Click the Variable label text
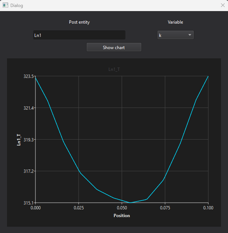Viewport: 228px width, 233px height. 175,22
